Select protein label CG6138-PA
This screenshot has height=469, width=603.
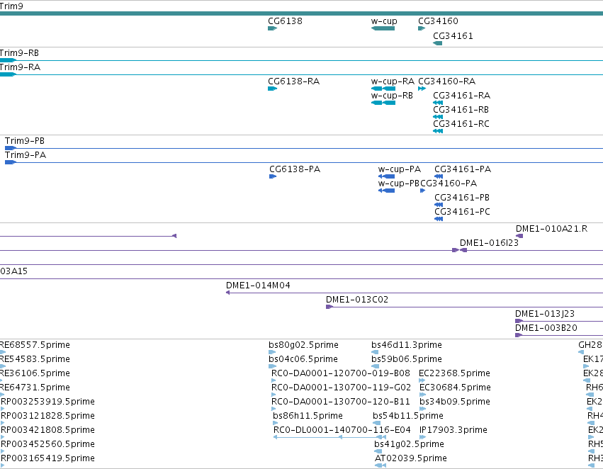point(295,169)
